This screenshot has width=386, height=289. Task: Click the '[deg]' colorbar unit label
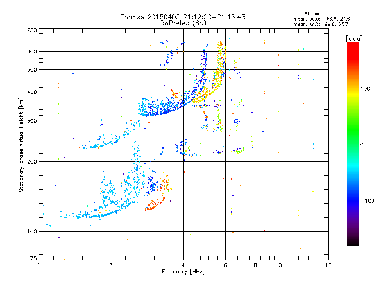tap(354, 39)
